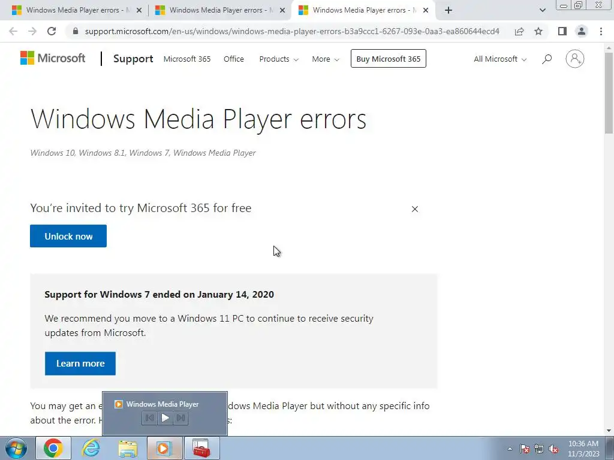This screenshot has height=460, width=614.
Task: Open the Microsoft 365 nav link
Action: pyautogui.click(x=187, y=59)
